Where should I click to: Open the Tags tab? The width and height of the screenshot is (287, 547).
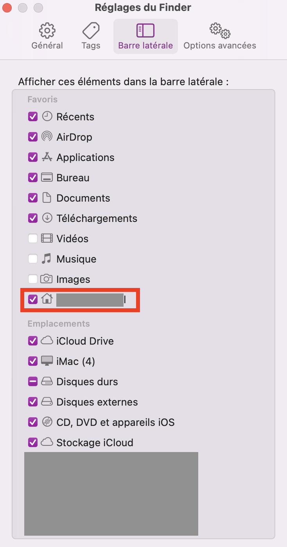pos(91,37)
